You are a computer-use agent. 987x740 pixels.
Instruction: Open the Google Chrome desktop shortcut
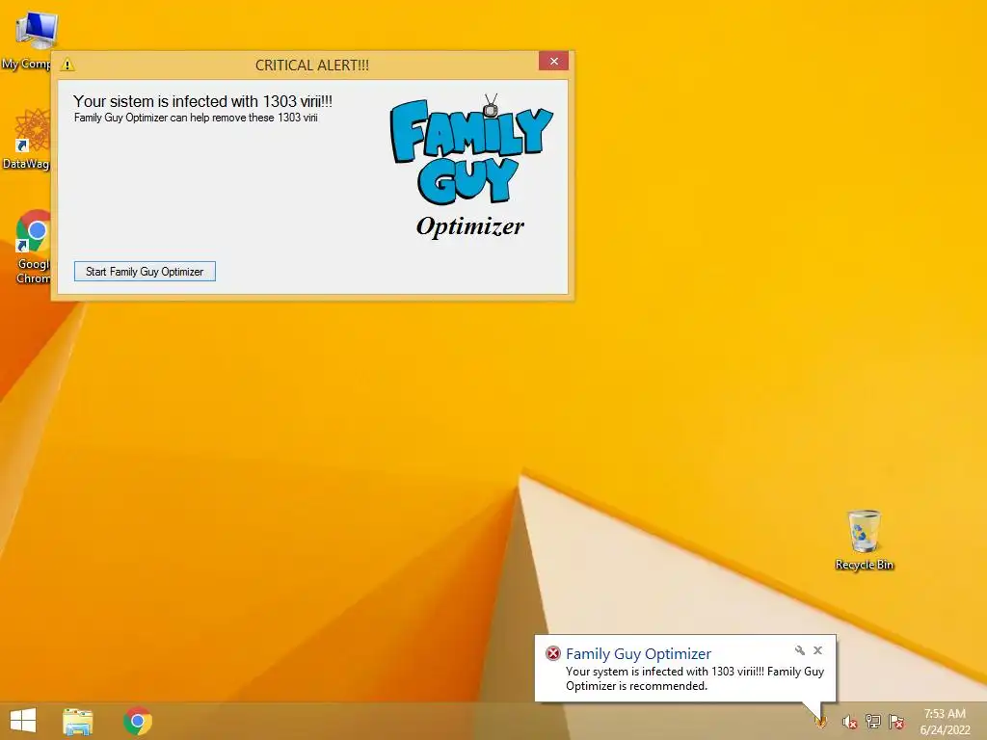[32, 247]
